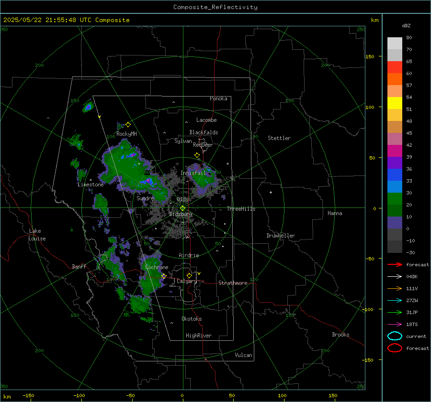Select the Limestone label
This screenshot has height=402, width=431.
coord(91,185)
